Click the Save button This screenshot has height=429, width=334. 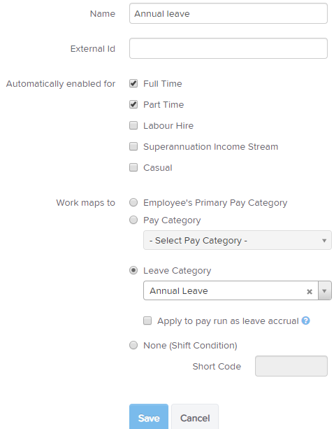149,418
